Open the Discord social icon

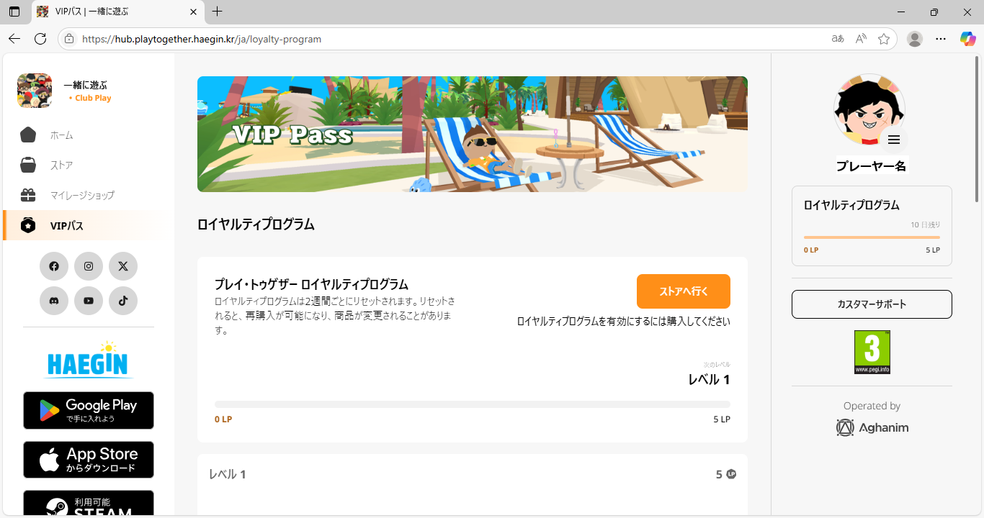click(54, 301)
